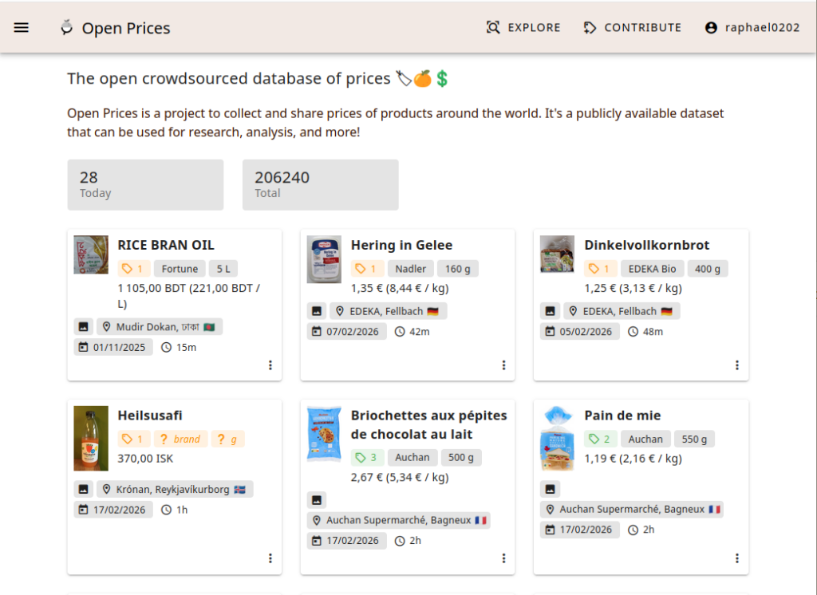817x595 pixels.
Task: Open more options for RICE BRAN OIL
Action: (270, 365)
